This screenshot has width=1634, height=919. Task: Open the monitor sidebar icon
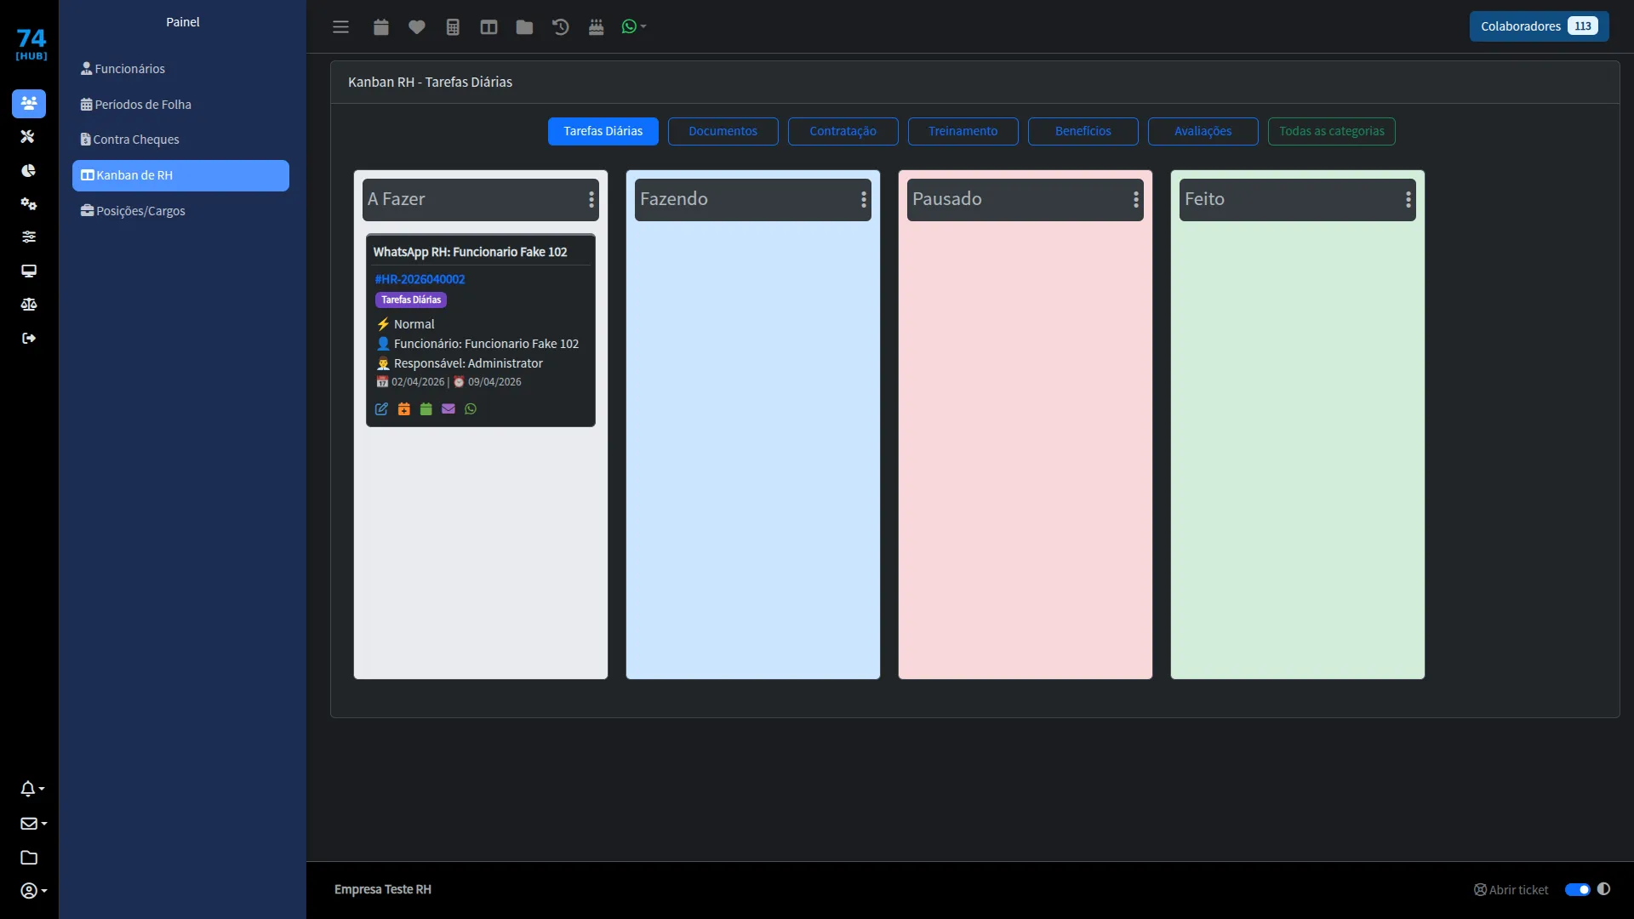[x=28, y=271]
